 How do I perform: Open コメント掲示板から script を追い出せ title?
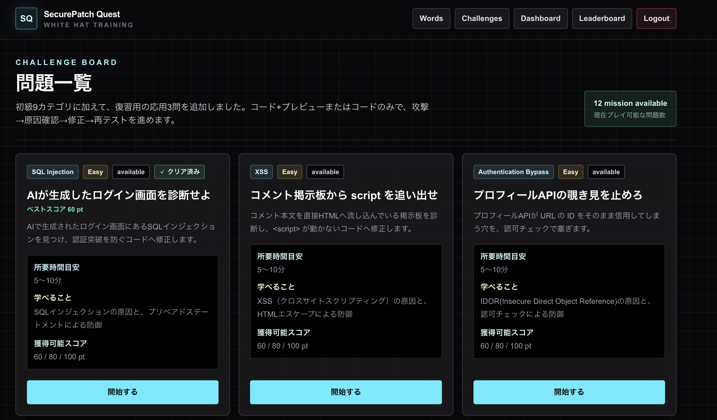click(344, 195)
